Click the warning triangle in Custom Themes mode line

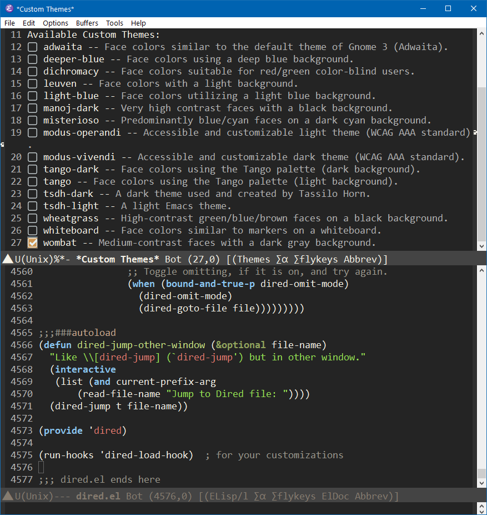[x=8, y=259]
